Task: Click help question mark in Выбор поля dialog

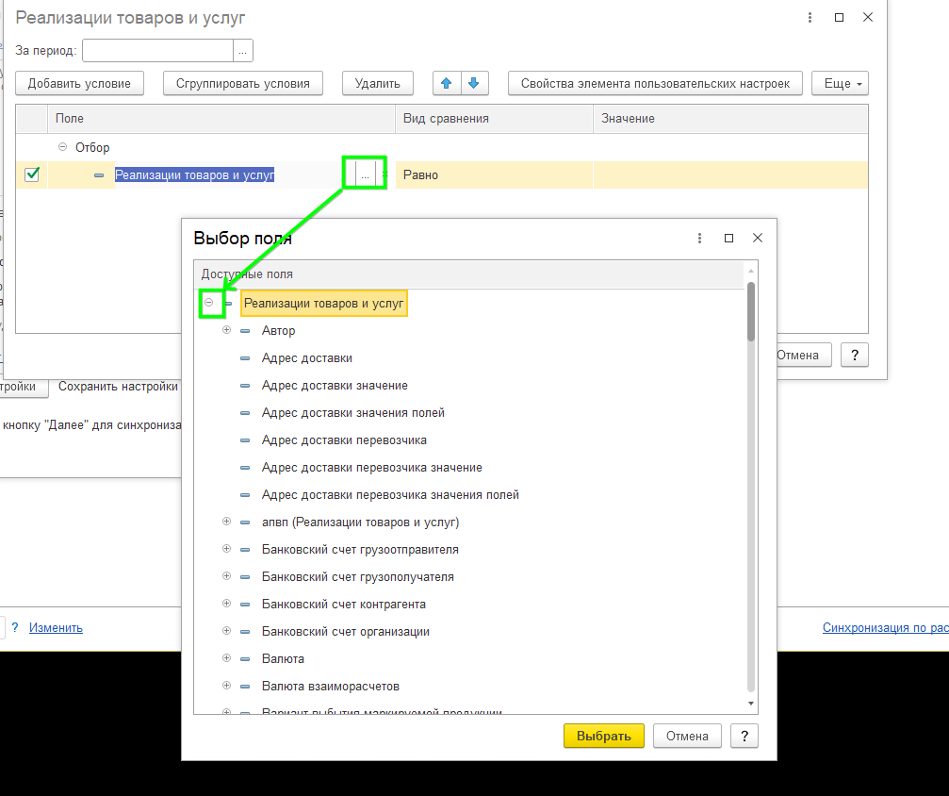Action: [744, 736]
